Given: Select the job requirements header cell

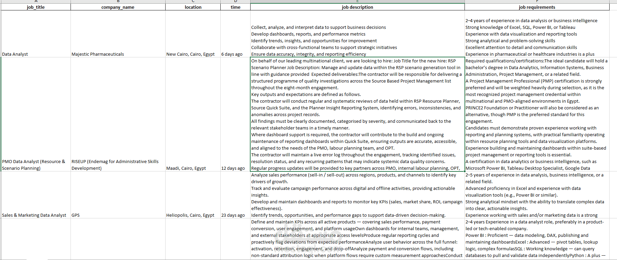Looking at the screenshot, I should tap(537, 7).
